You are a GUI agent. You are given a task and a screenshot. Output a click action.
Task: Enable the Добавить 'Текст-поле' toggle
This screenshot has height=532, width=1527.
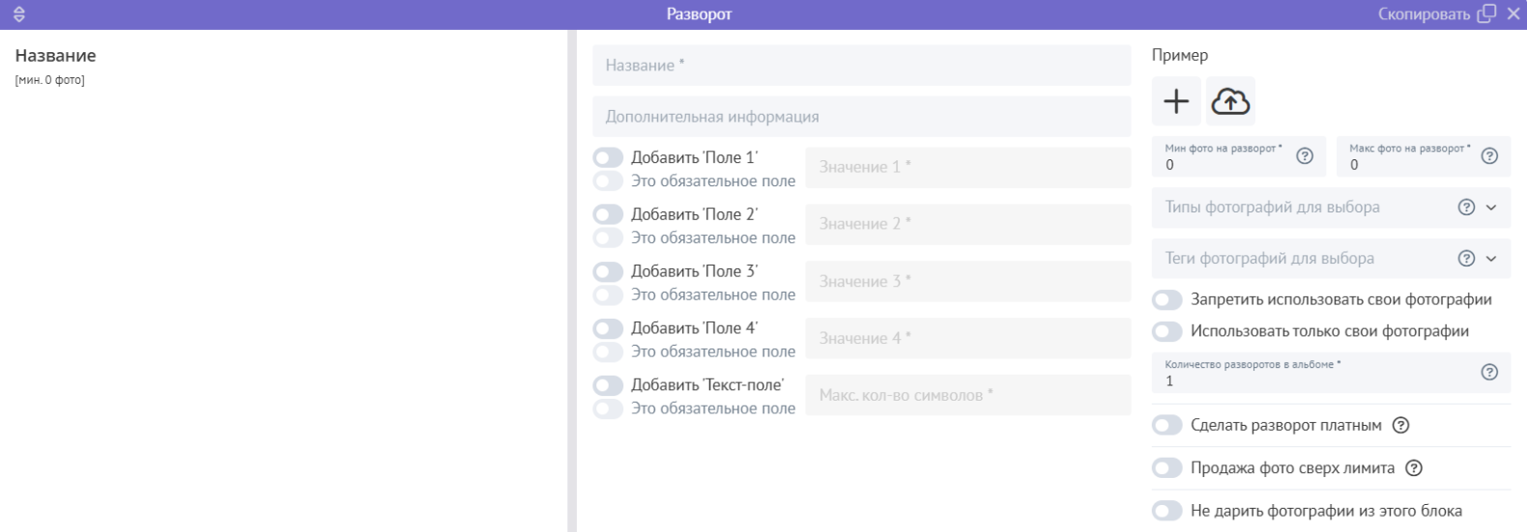(x=608, y=385)
